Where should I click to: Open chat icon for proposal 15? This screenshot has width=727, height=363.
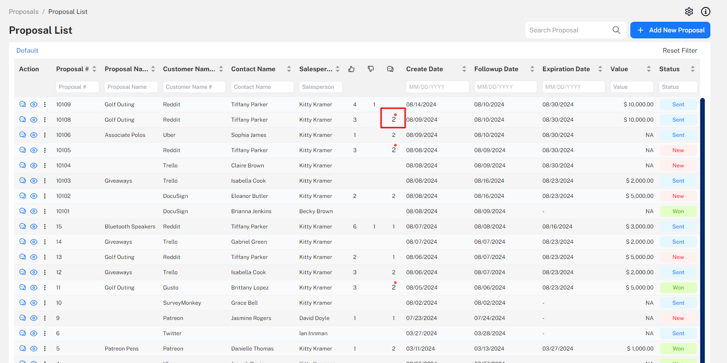click(x=23, y=227)
